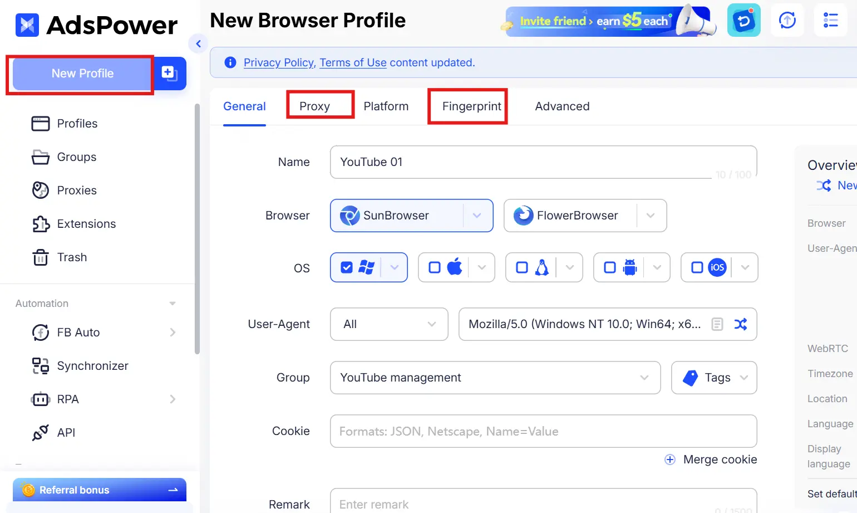Image resolution: width=857 pixels, height=513 pixels.
Task: Expand the FlowerBrowser version dropdown
Action: click(651, 216)
